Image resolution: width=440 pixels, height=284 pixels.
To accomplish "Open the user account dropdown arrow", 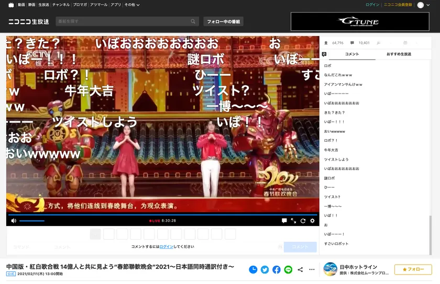I will pos(428,5).
